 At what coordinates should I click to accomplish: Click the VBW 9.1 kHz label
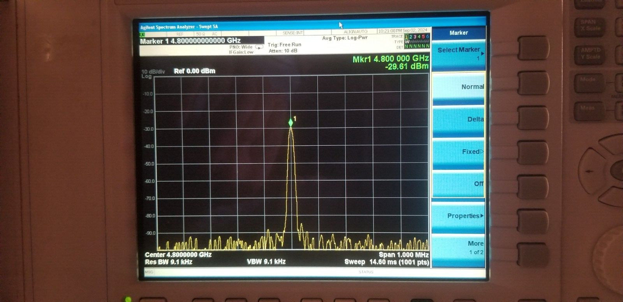pos(266,262)
